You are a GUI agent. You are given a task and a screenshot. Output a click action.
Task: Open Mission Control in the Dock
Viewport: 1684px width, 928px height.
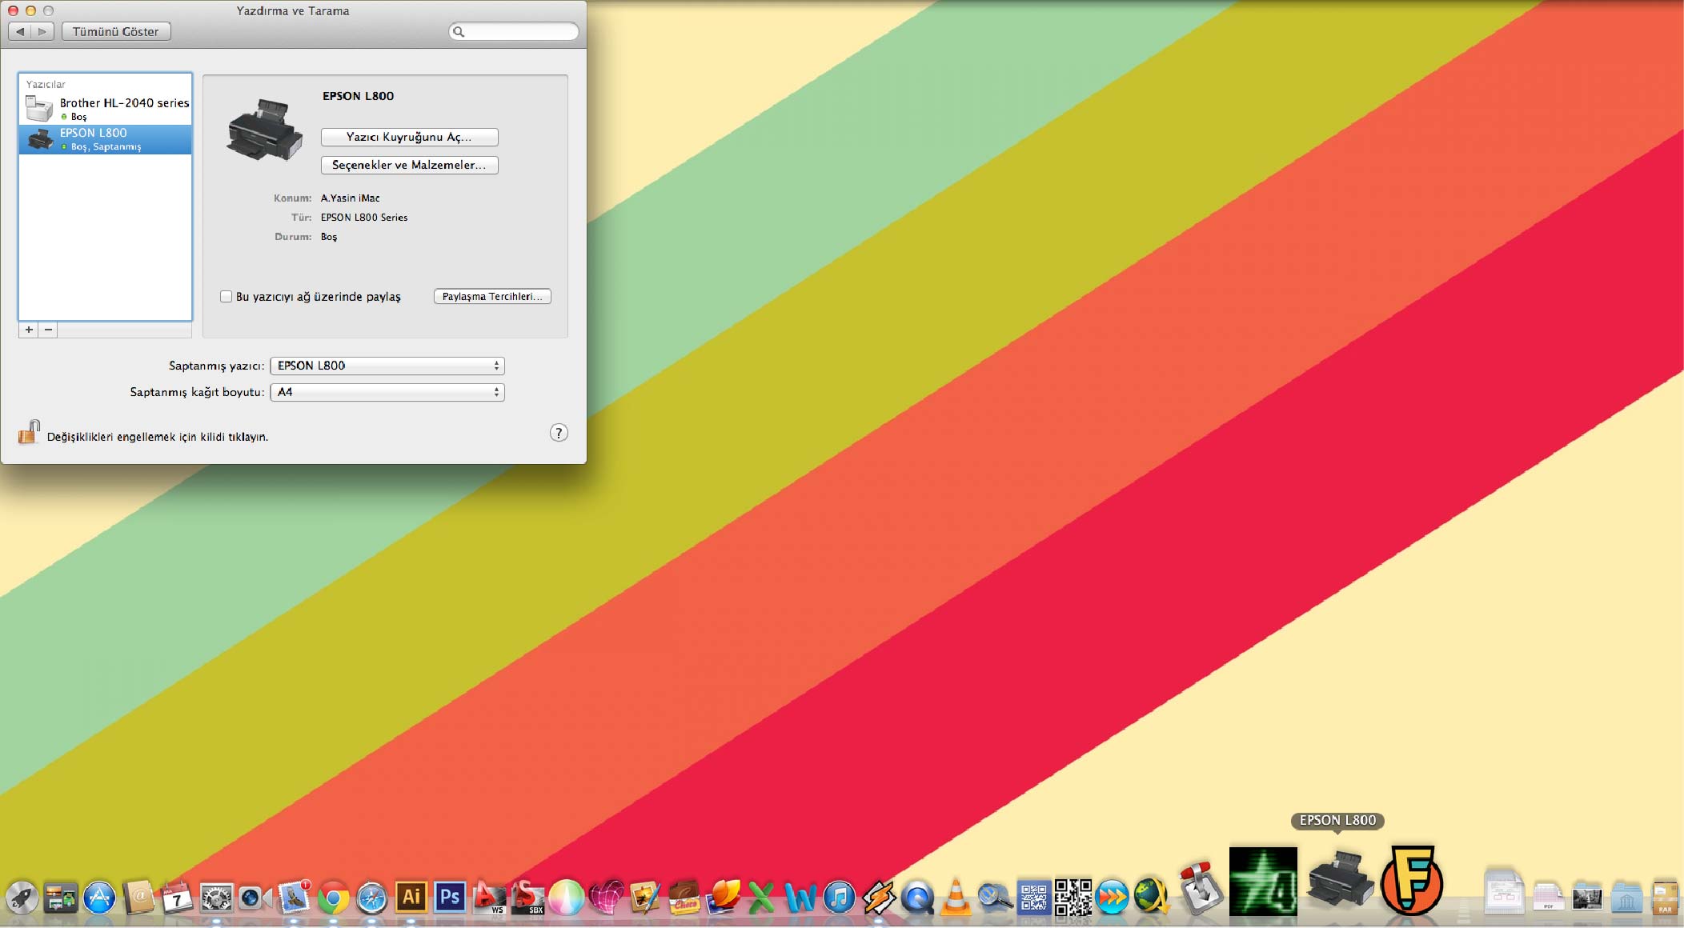click(61, 898)
